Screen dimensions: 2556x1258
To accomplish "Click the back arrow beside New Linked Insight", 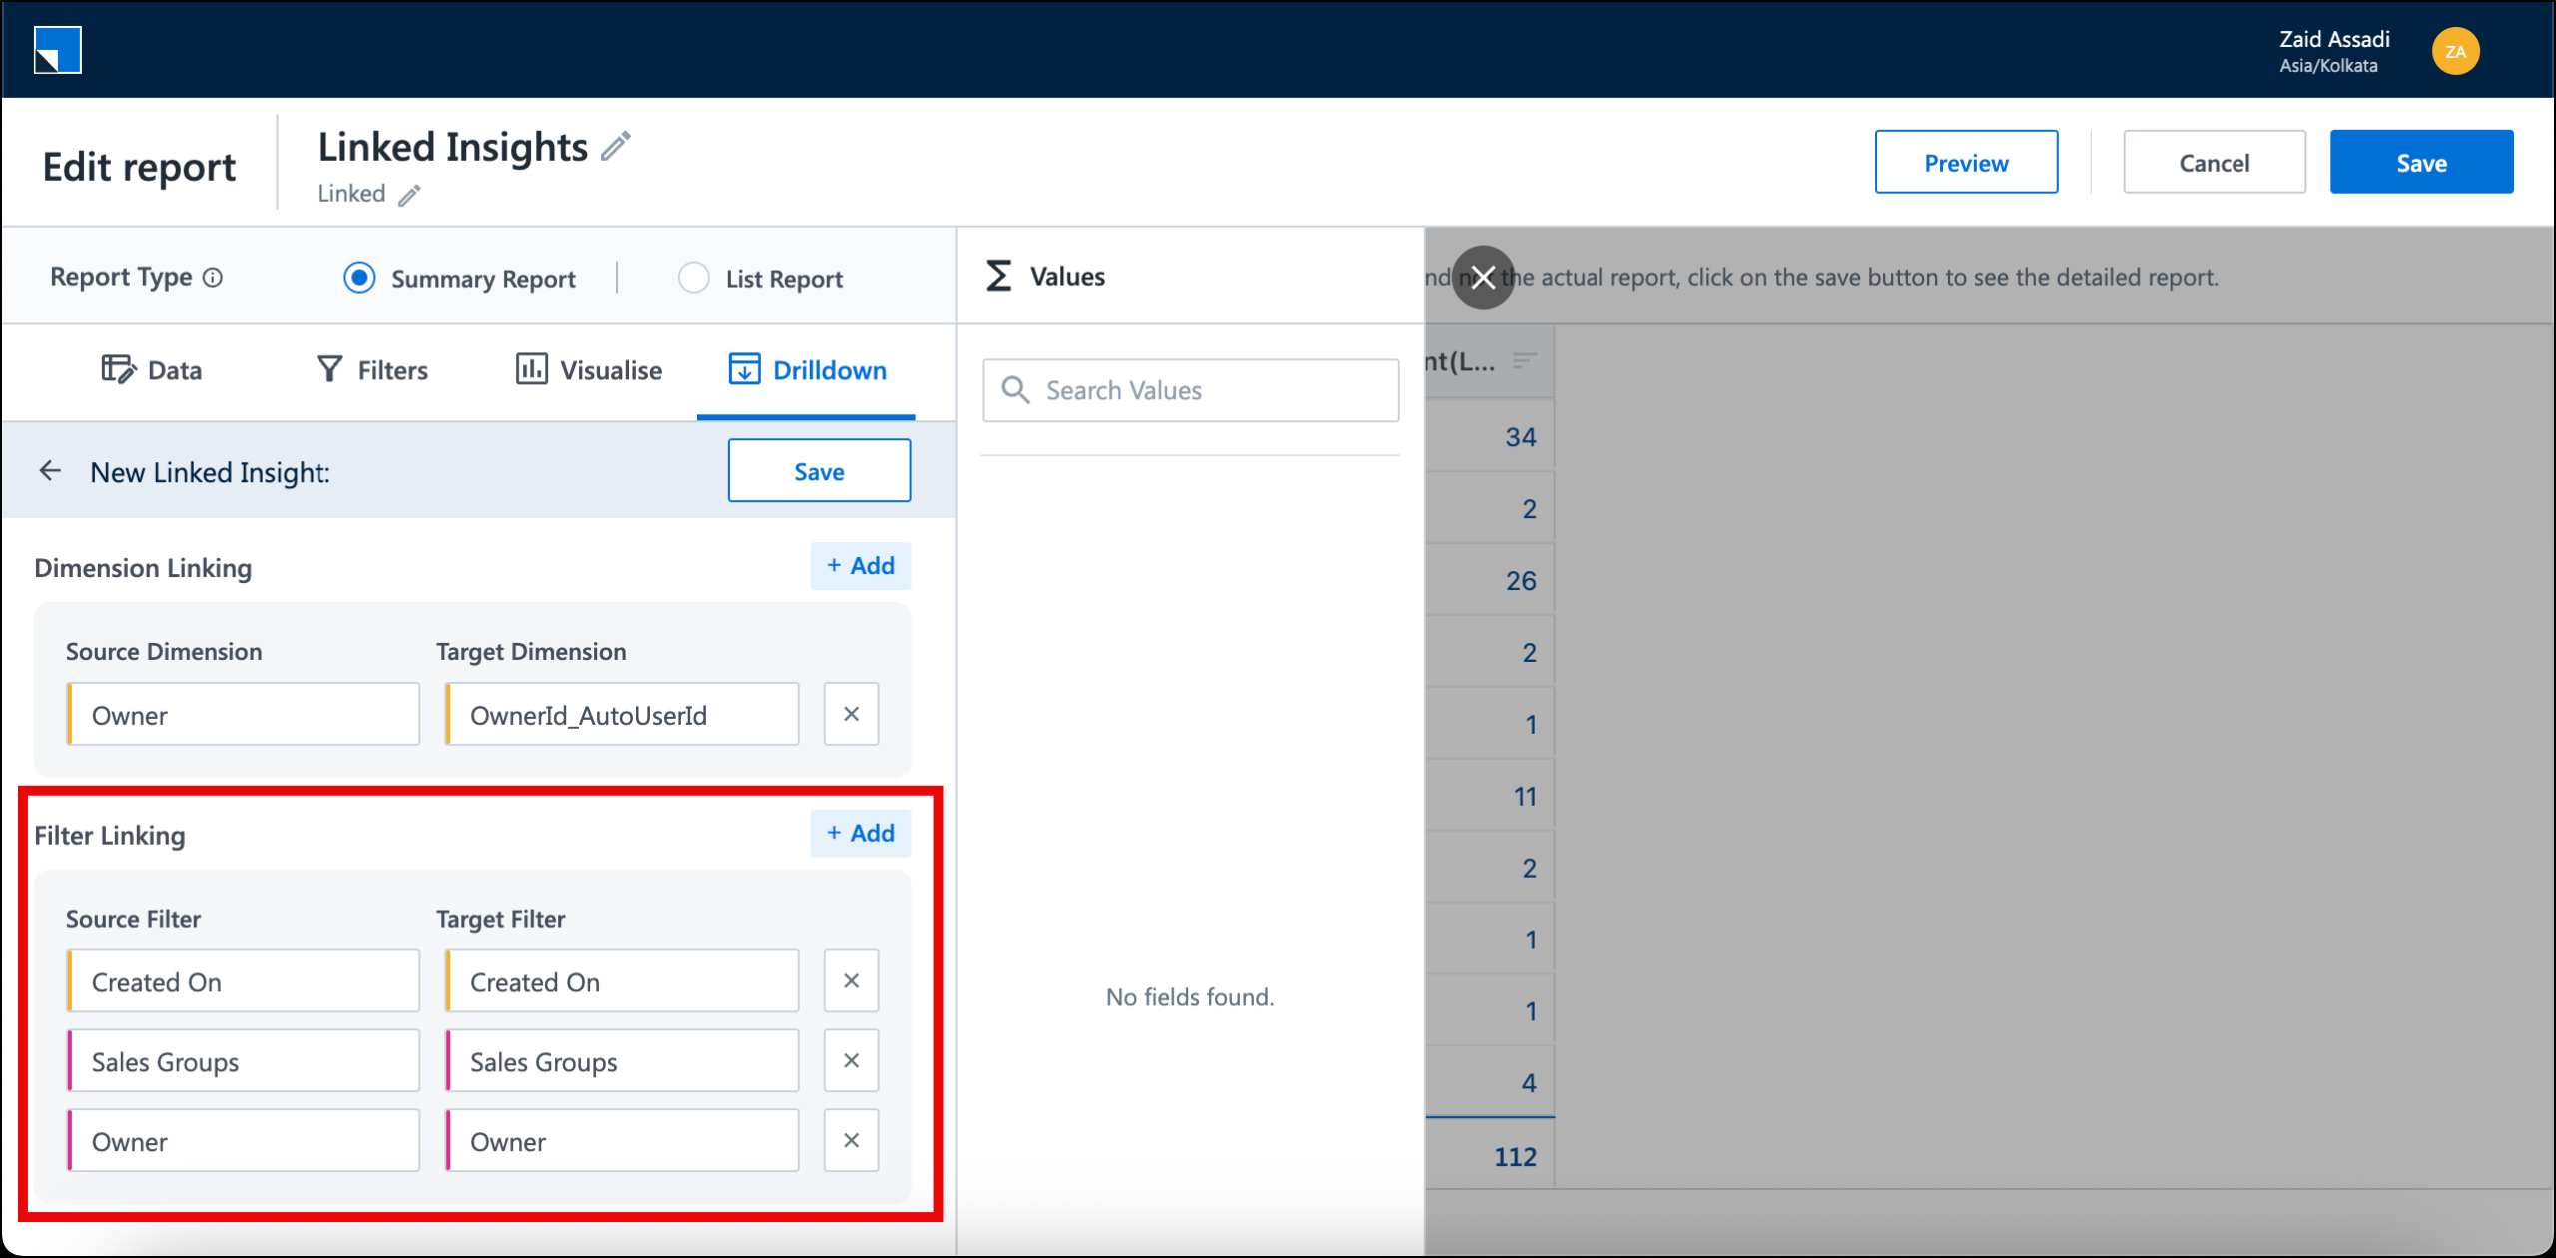I will [x=50, y=470].
